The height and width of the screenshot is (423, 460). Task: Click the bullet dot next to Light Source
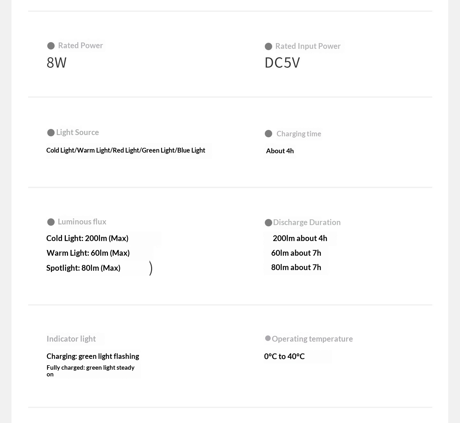tap(51, 133)
